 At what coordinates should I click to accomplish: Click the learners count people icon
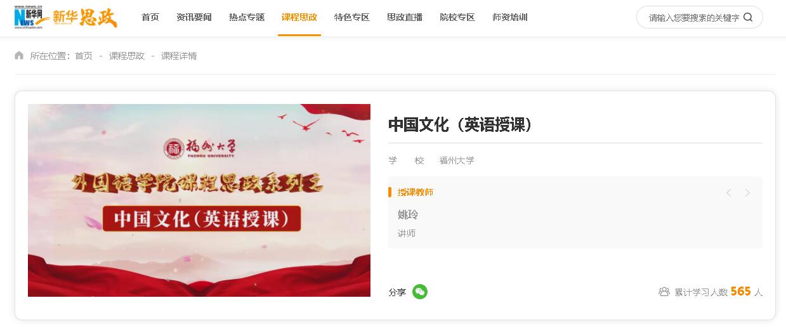point(664,292)
